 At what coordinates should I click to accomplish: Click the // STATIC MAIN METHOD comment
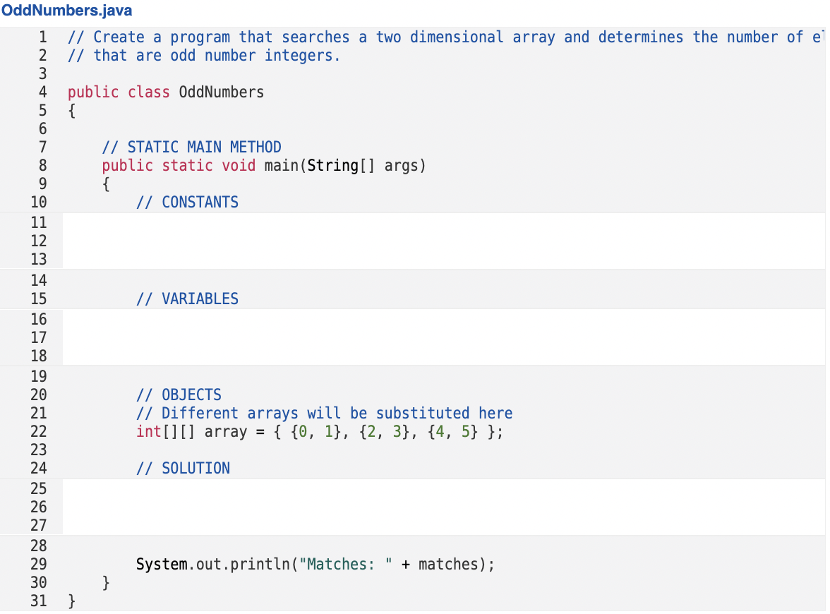click(192, 147)
